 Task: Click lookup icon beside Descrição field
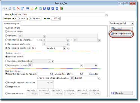(x=106, y=15)
